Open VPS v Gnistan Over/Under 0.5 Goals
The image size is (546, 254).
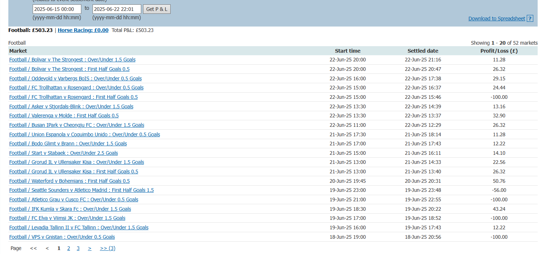click(x=62, y=237)
